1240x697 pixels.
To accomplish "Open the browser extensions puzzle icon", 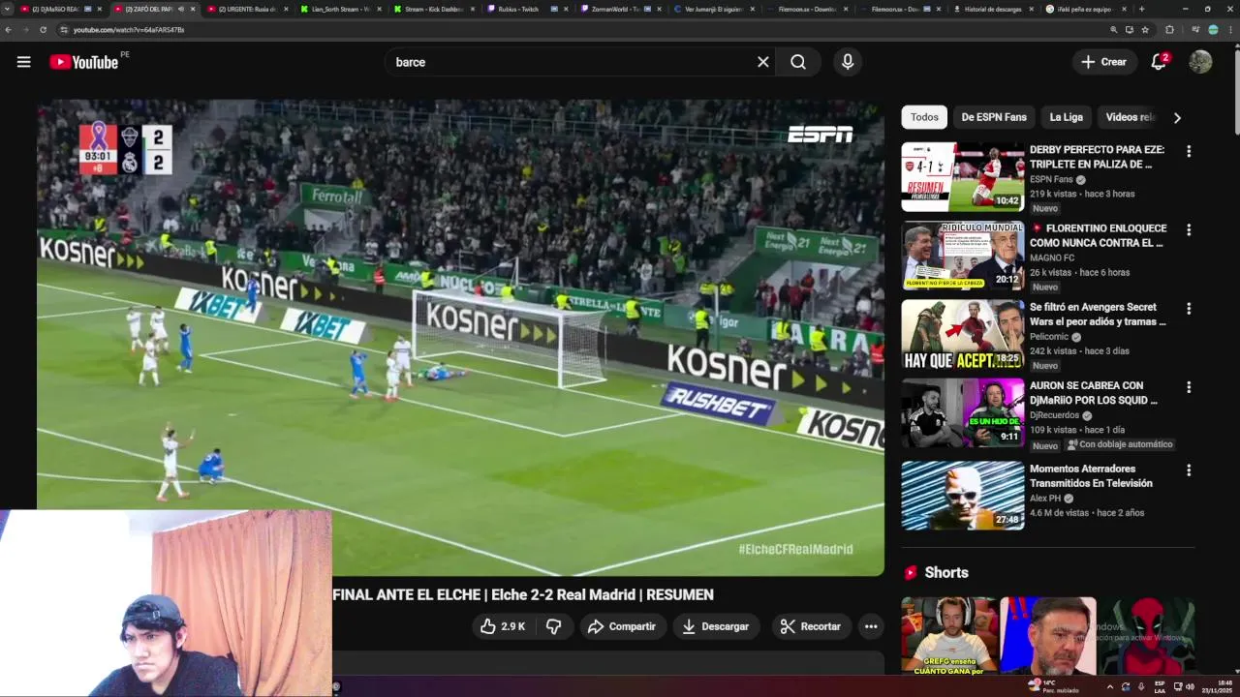I will tap(1169, 30).
